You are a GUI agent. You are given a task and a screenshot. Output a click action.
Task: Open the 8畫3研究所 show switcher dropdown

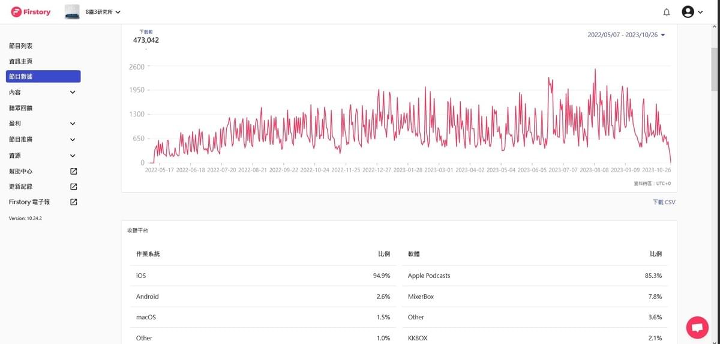tap(103, 12)
